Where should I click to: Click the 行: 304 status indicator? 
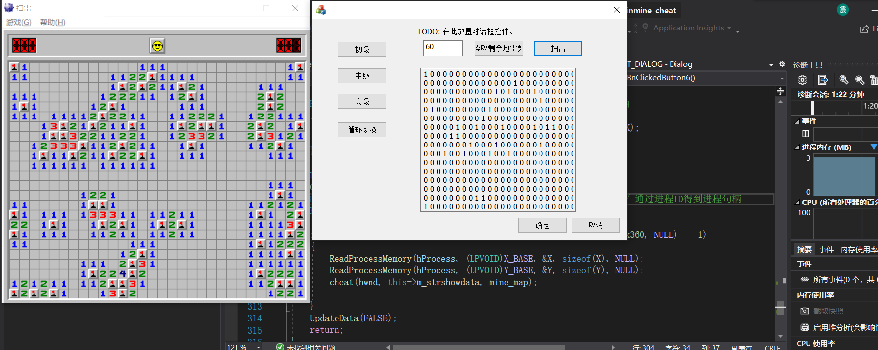643,347
